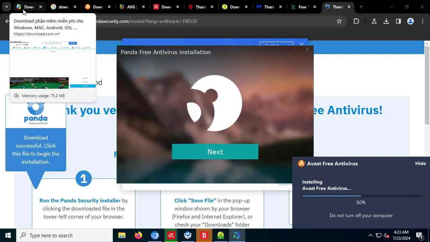Close the Panda web page modal
The width and height of the screenshot is (430, 242).
301,44
